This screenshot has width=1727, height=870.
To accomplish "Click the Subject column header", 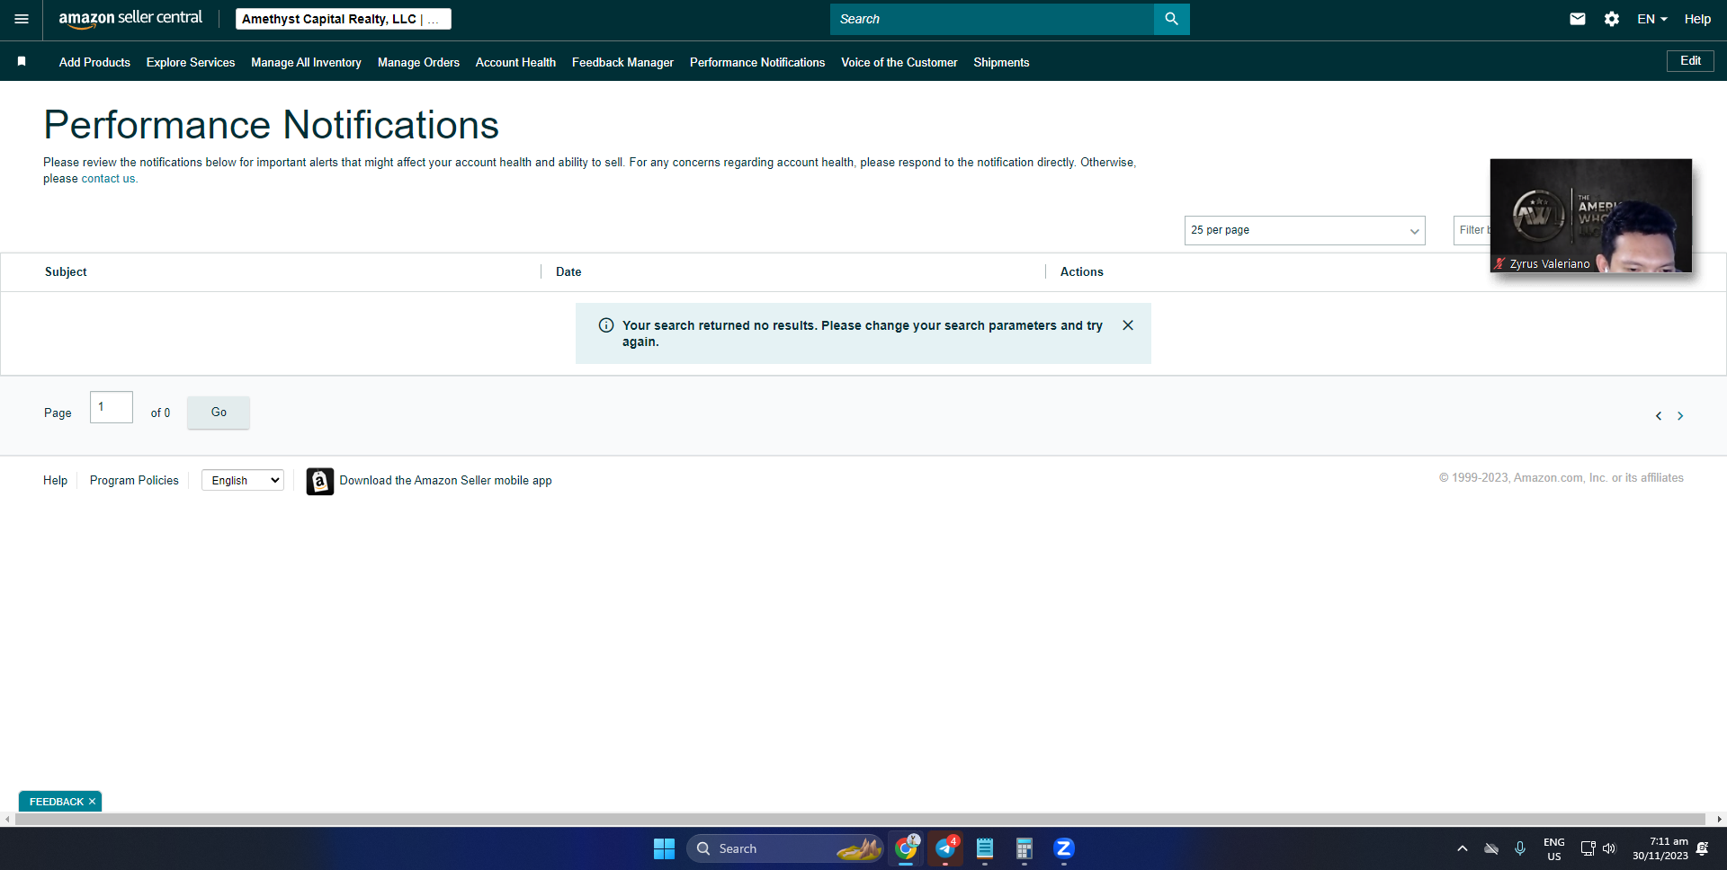I will 66,271.
